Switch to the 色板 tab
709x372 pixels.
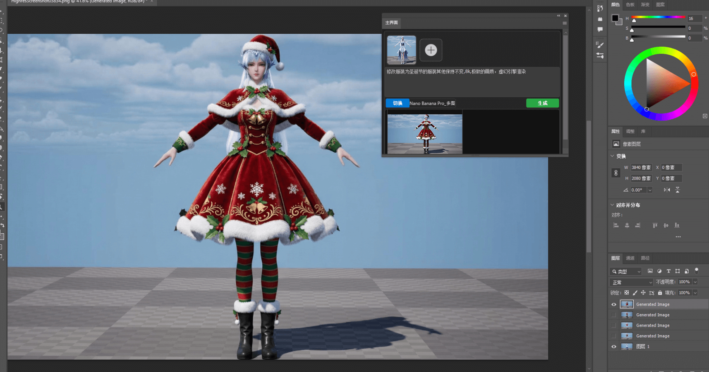pos(630,5)
